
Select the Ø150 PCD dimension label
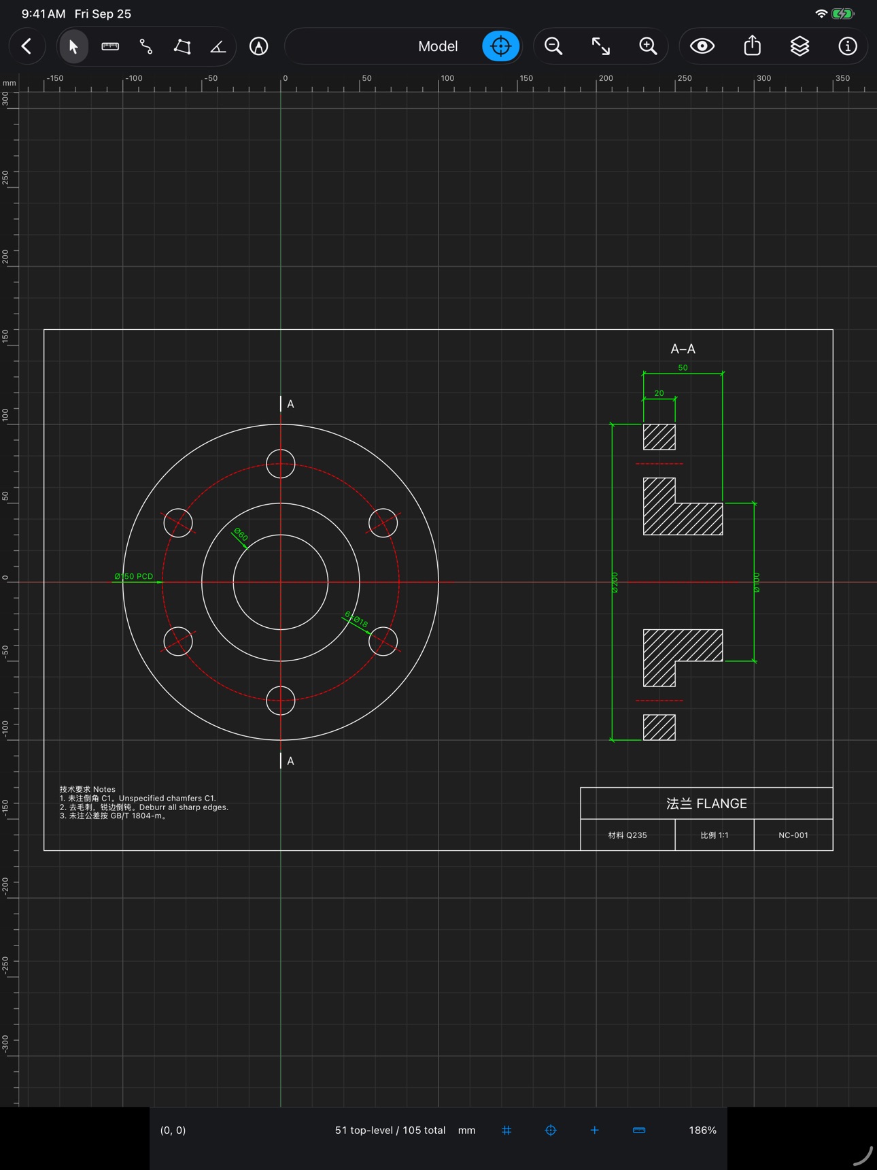point(134,576)
